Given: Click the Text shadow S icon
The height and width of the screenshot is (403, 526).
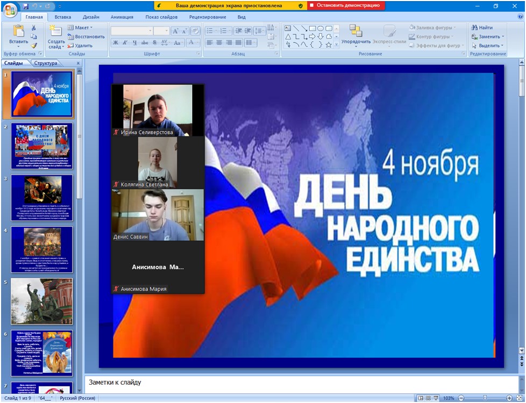Looking at the screenshot, I should pos(154,42).
